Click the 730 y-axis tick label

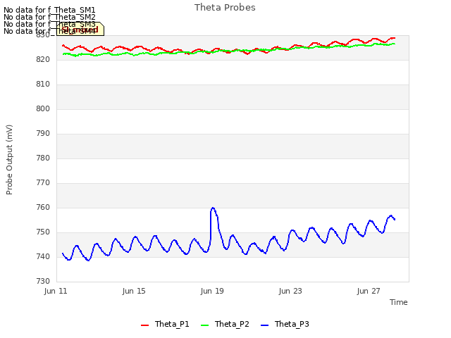43,282
